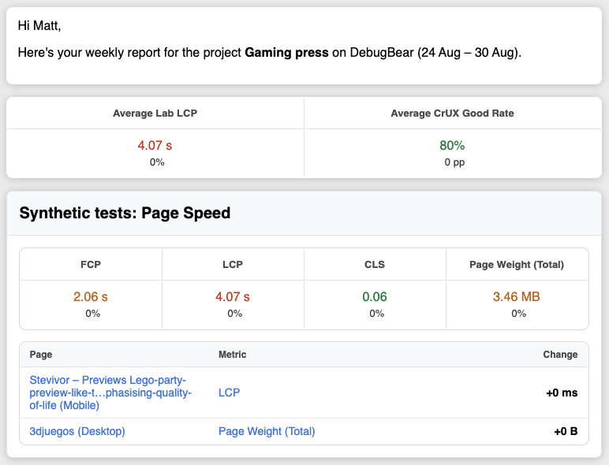Click the 'Metric' table column header
Viewport: 609px width, 465px height.
[x=232, y=355]
